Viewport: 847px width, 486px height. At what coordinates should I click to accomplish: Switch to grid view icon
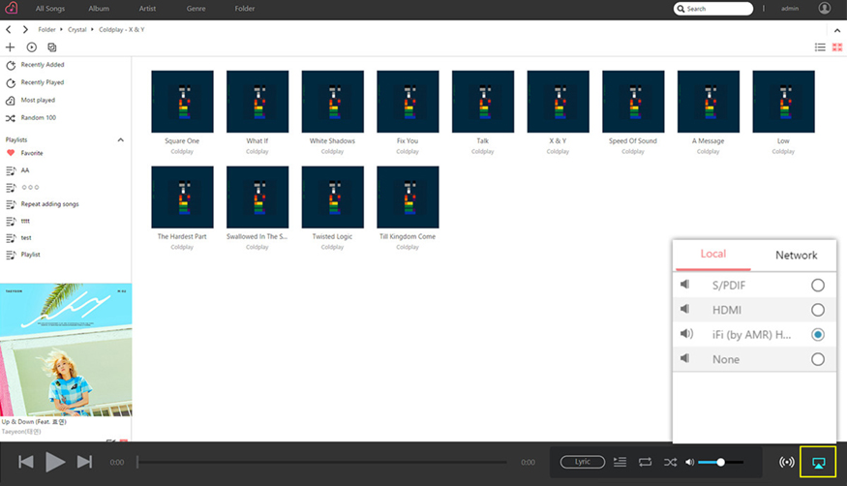point(837,47)
